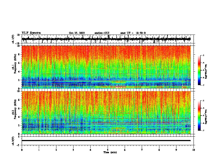Click the "ch.3(V)" axis label
The width and height of the screenshot is (218, 168).
pos(13,141)
